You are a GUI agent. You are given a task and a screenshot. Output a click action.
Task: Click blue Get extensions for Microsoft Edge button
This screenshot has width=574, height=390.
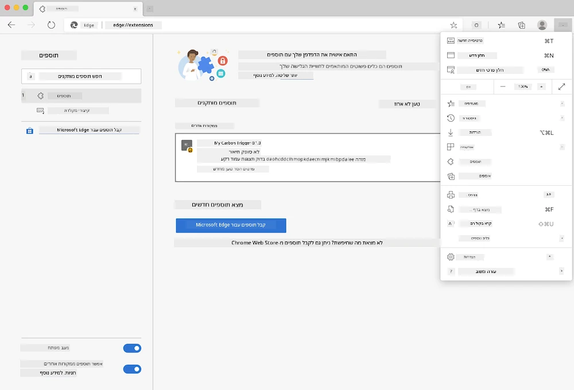[231, 225]
